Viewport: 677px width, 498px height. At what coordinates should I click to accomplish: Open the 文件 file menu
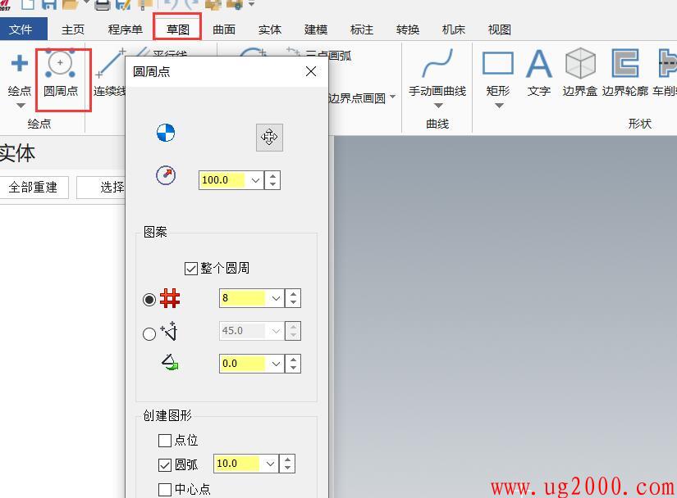pyautogui.click(x=21, y=29)
